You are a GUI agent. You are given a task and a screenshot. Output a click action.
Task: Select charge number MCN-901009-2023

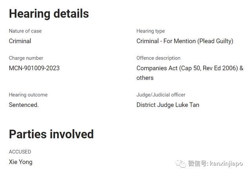(34, 68)
